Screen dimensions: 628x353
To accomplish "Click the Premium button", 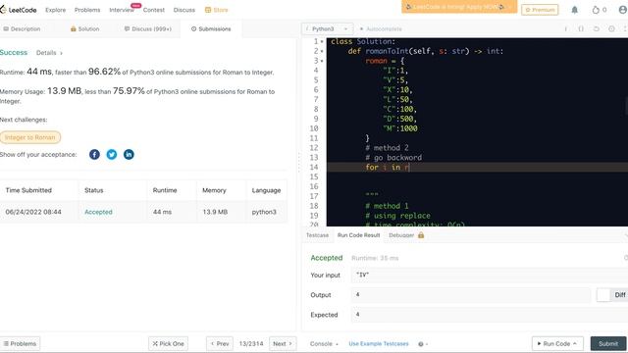I will tap(540, 10).
